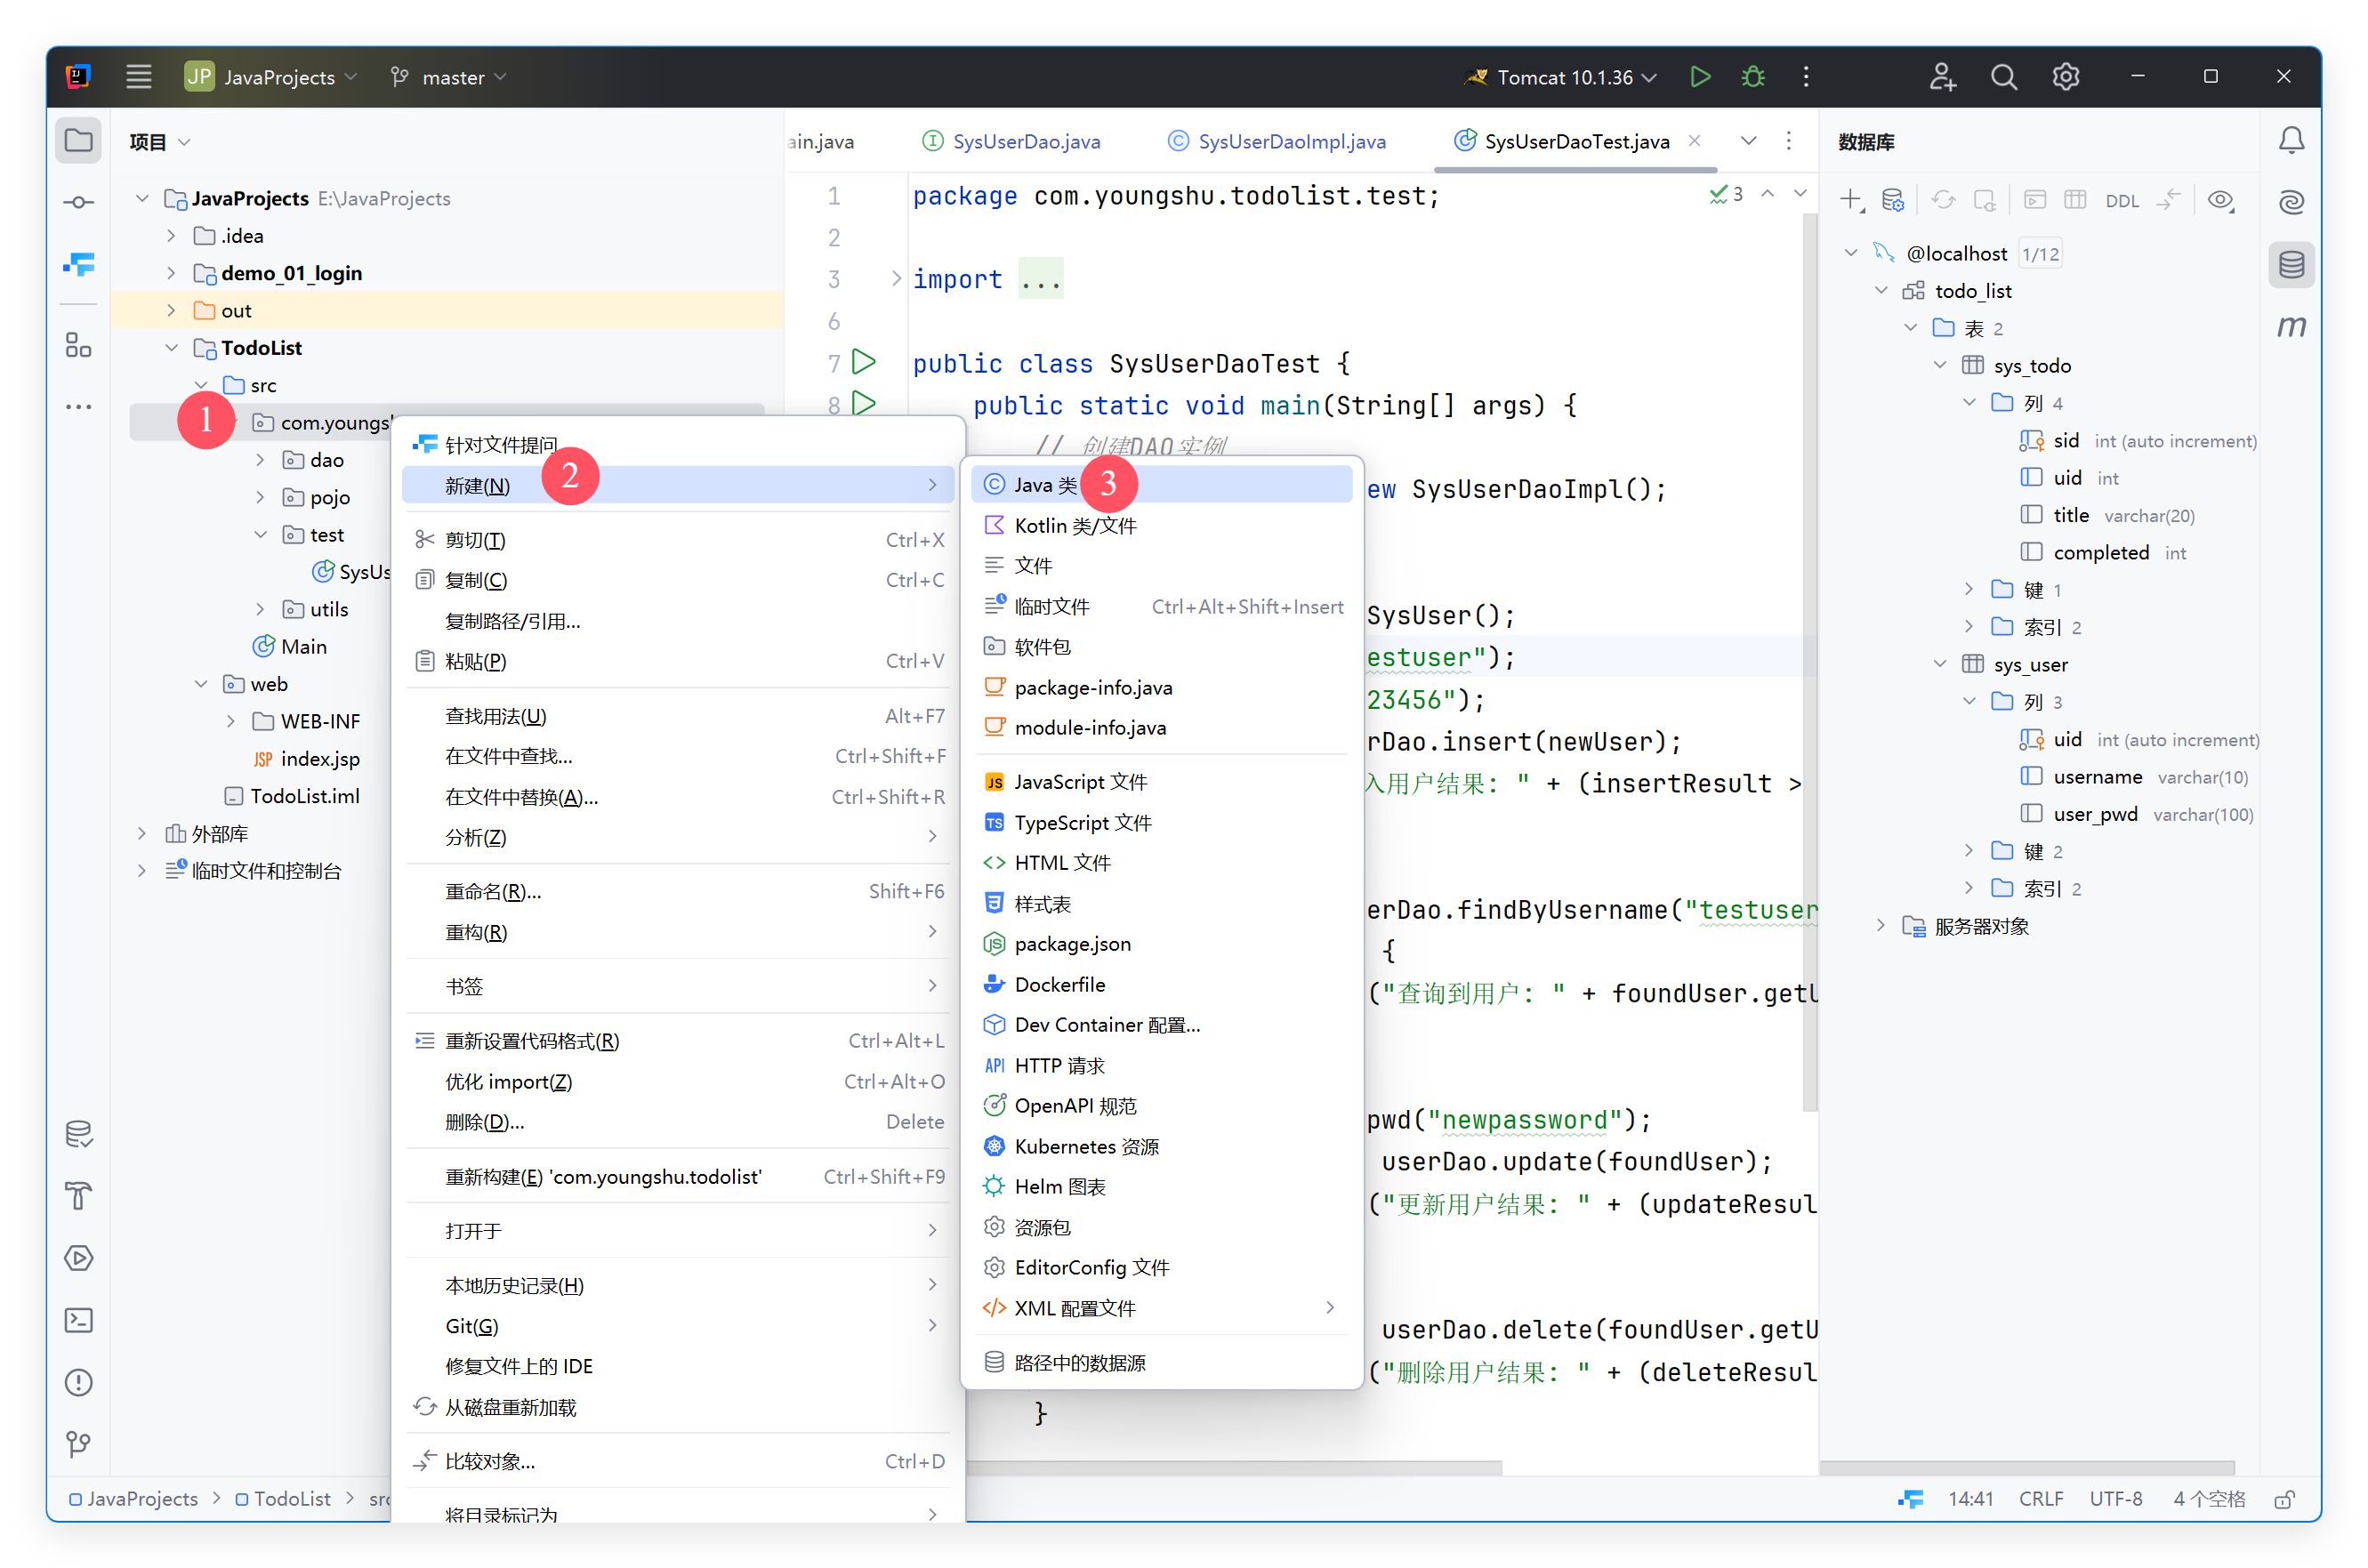Run Tomcat with the green play button

[x=1699, y=77]
